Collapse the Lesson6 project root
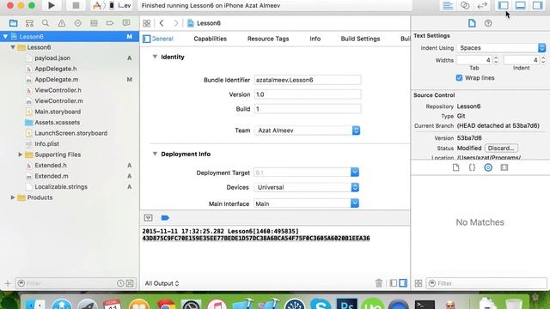 pos(5,36)
